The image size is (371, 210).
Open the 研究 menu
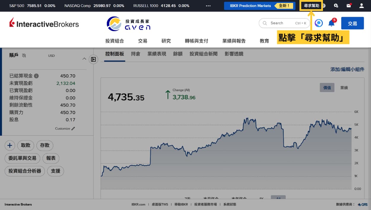pyautogui.click(x=166, y=41)
